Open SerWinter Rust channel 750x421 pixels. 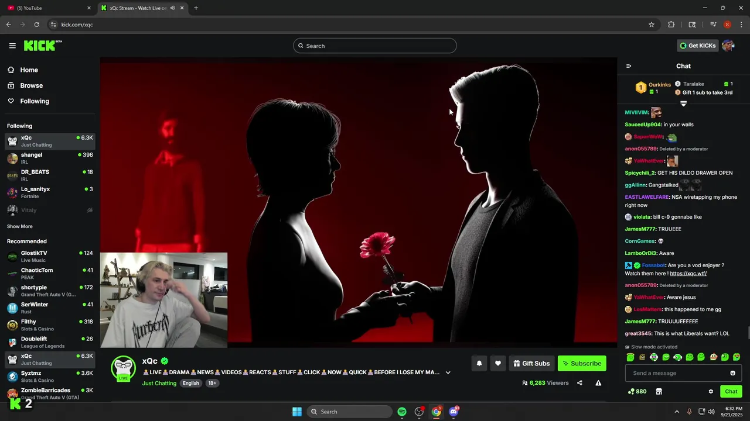(50, 308)
